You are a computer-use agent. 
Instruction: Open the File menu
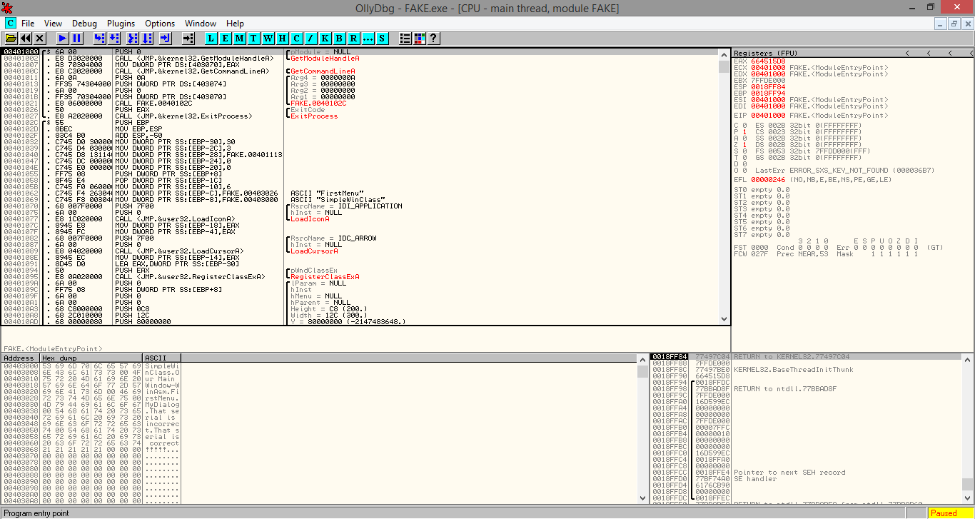pos(28,24)
